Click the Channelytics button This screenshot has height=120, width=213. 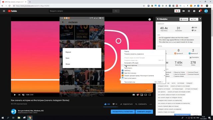point(194,57)
